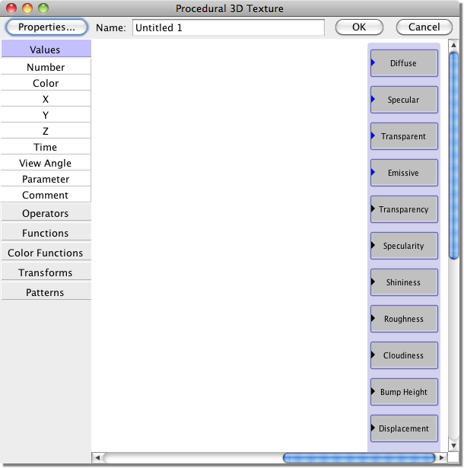Select the Bump Height output module
This screenshot has height=468, width=464.
pos(405,392)
